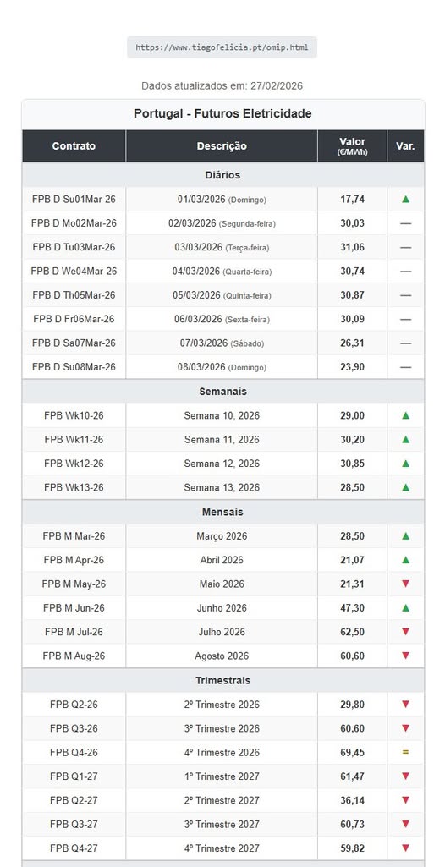Click the Trimestrais section header
The width and height of the screenshot is (445, 867).
click(223, 680)
